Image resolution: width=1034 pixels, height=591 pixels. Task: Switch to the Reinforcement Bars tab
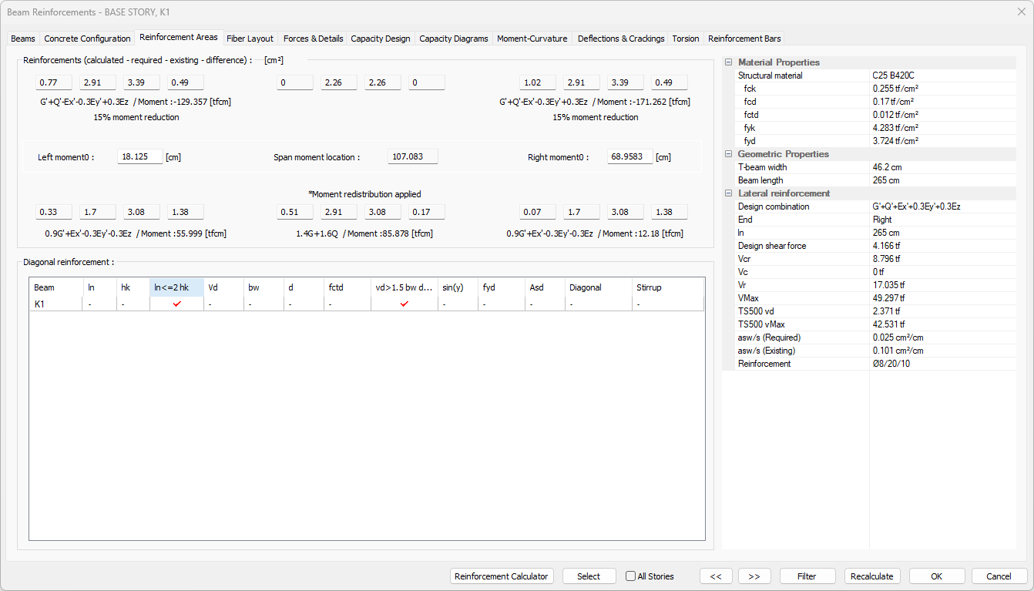pos(744,39)
